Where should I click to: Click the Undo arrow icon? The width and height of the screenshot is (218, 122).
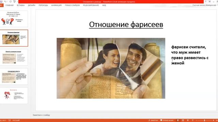(5, 1)
